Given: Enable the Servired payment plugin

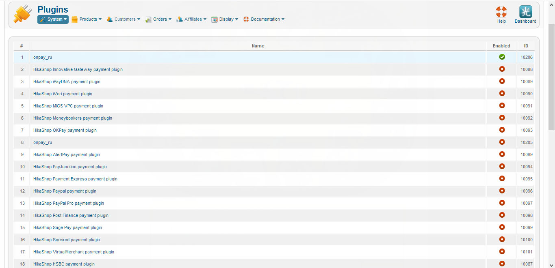Looking at the screenshot, I should pyautogui.click(x=502, y=239).
